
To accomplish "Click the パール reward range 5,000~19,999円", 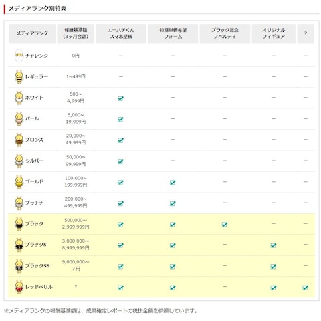I will pos(76,118).
